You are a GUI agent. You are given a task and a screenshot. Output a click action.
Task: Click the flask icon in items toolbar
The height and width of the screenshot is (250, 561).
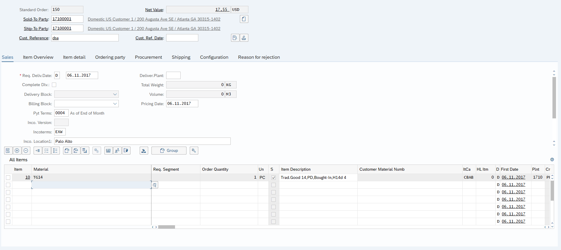117,151
